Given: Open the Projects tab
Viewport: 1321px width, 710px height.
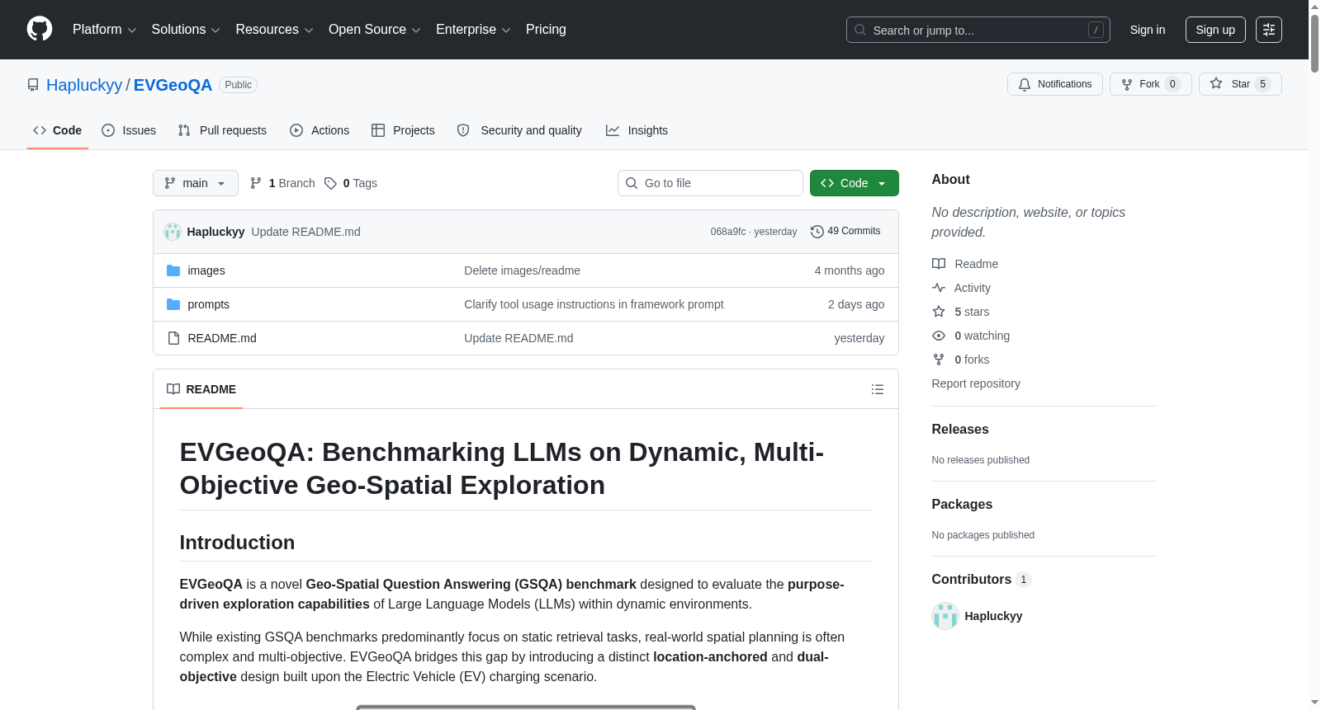Looking at the screenshot, I should coord(403,130).
